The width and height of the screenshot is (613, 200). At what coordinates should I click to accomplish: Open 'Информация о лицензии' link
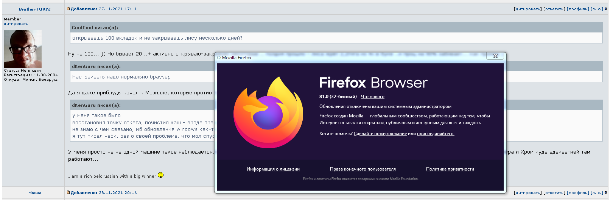[x=273, y=169]
